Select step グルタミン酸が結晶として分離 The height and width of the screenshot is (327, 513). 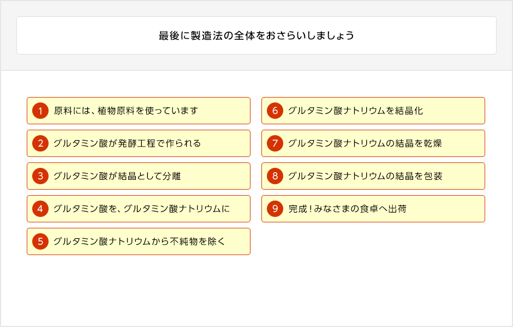click(x=139, y=176)
